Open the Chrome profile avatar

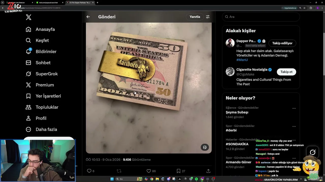point(317,8)
